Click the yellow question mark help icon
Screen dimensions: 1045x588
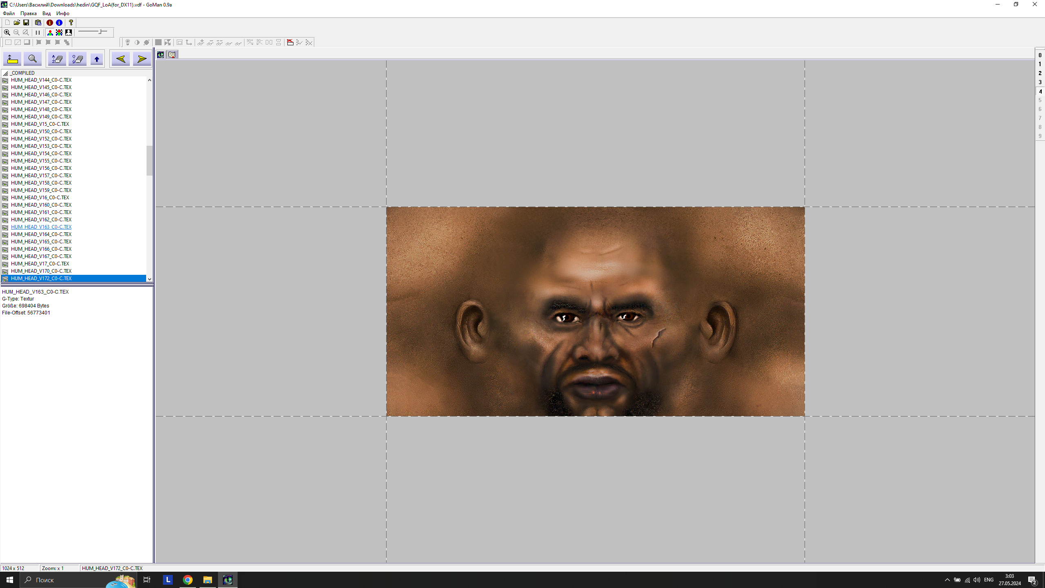(71, 22)
